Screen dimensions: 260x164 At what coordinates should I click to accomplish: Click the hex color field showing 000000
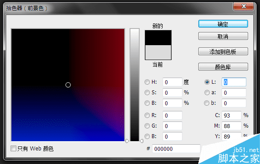(176, 149)
